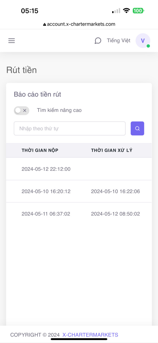Viewport: 158px width, 343px height.
Task: Open the V profile avatar
Action: (143, 41)
